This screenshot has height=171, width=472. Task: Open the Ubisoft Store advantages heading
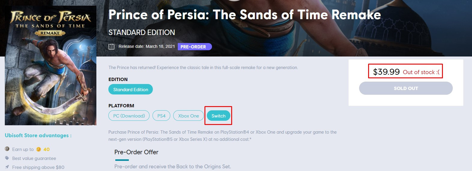coord(38,135)
